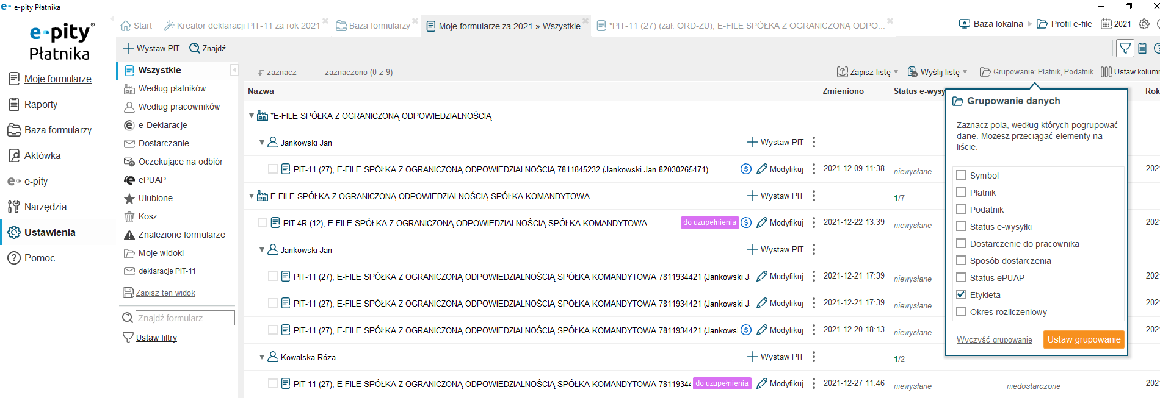Image resolution: width=1160 pixels, height=398 pixels.
Task: Click the Znajdź formularz search field
Action: [185, 318]
